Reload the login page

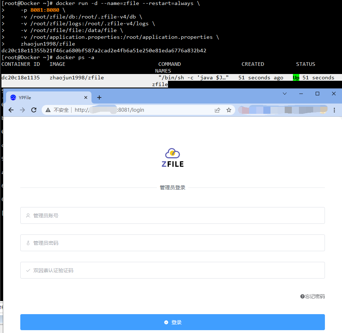(x=34, y=110)
